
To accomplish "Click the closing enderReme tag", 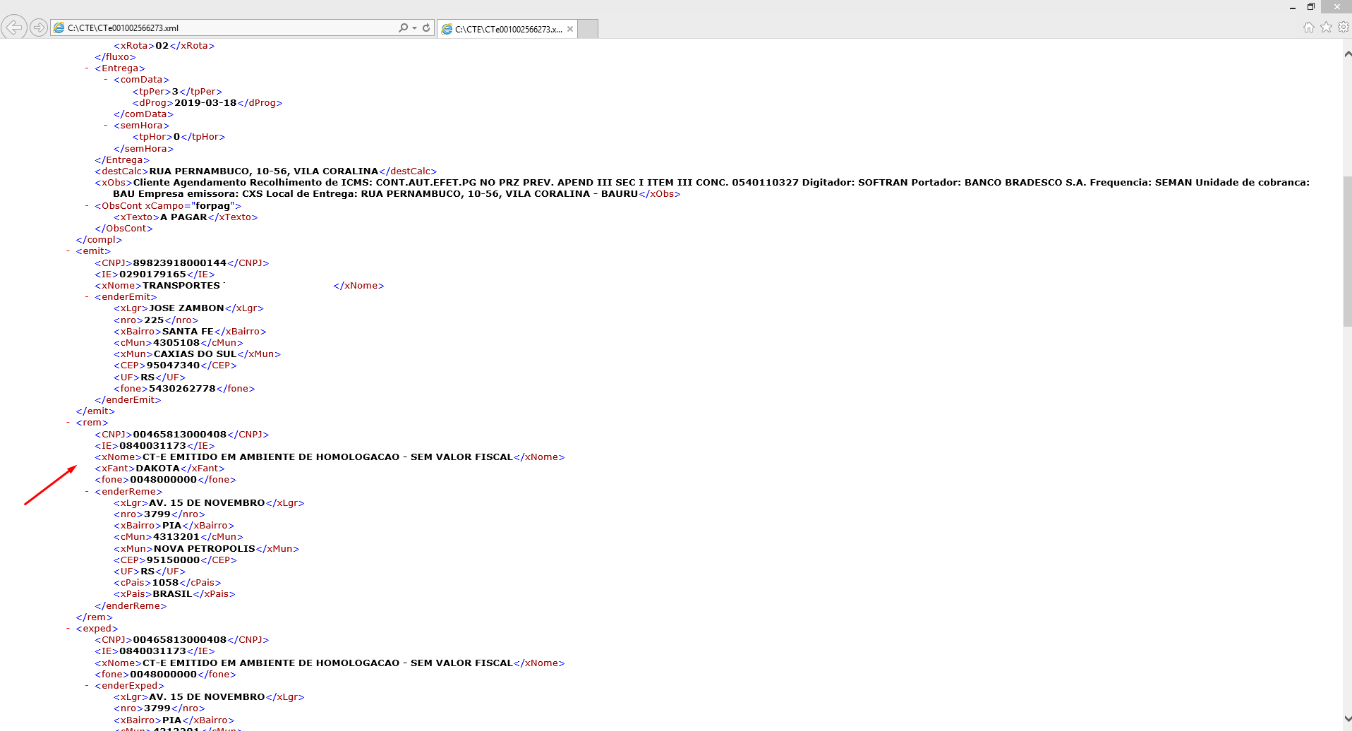I will [131, 606].
